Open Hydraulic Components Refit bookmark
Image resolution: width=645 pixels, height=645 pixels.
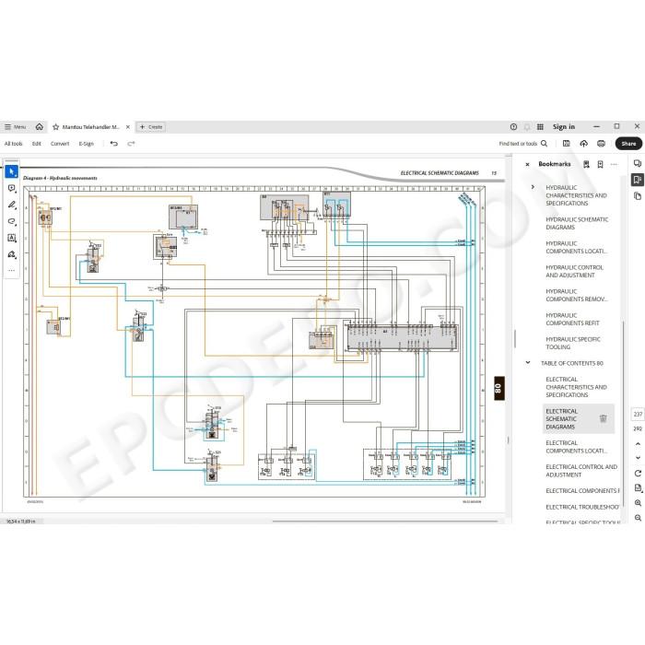click(x=572, y=319)
